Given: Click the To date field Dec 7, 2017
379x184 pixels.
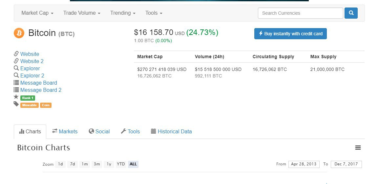Looking at the screenshot, I should (x=346, y=164).
